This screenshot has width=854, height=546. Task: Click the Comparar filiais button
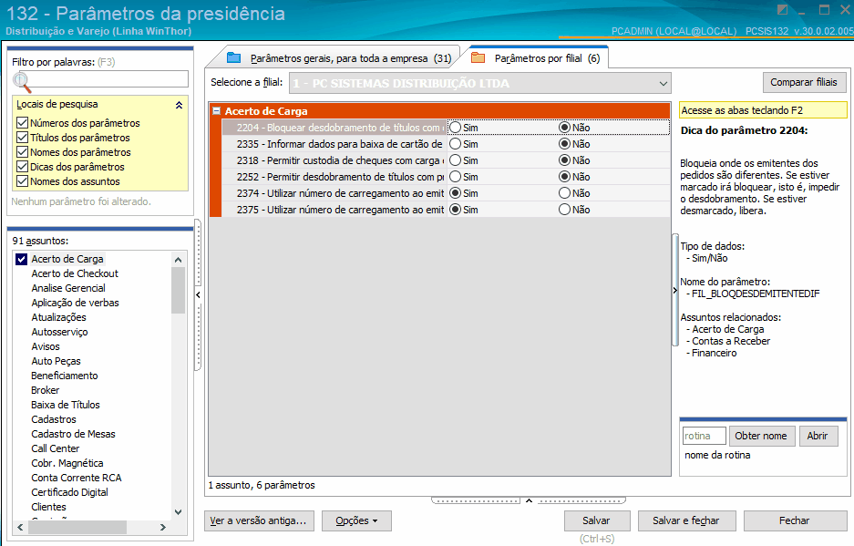pyautogui.click(x=803, y=82)
